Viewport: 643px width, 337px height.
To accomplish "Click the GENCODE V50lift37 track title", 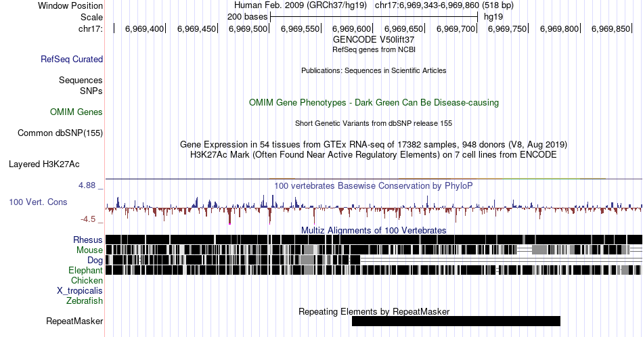I will [x=374, y=40].
